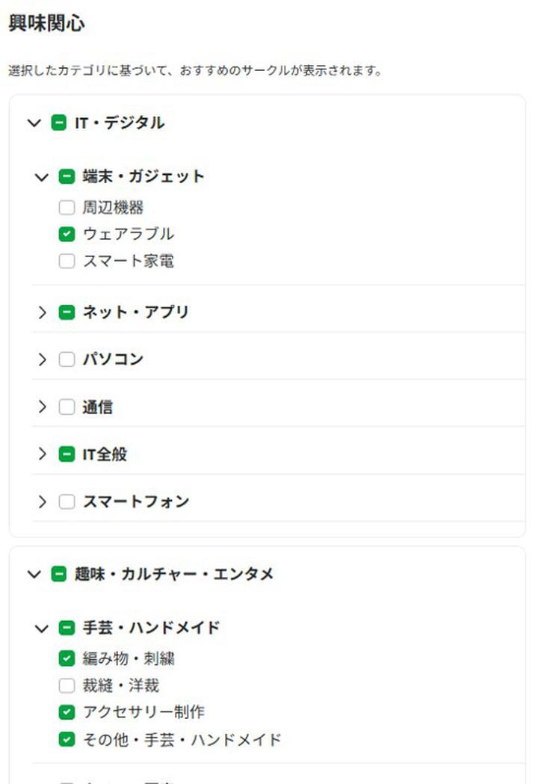Tick the 通信 checkbox
538x784 pixels.
click(x=67, y=407)
